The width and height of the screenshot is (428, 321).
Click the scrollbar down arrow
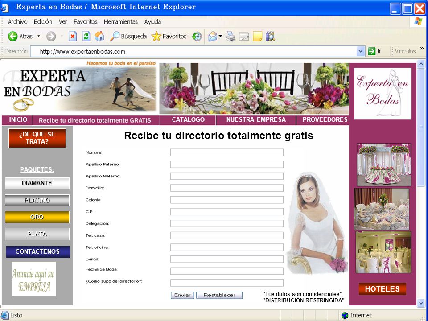[421, 302]
